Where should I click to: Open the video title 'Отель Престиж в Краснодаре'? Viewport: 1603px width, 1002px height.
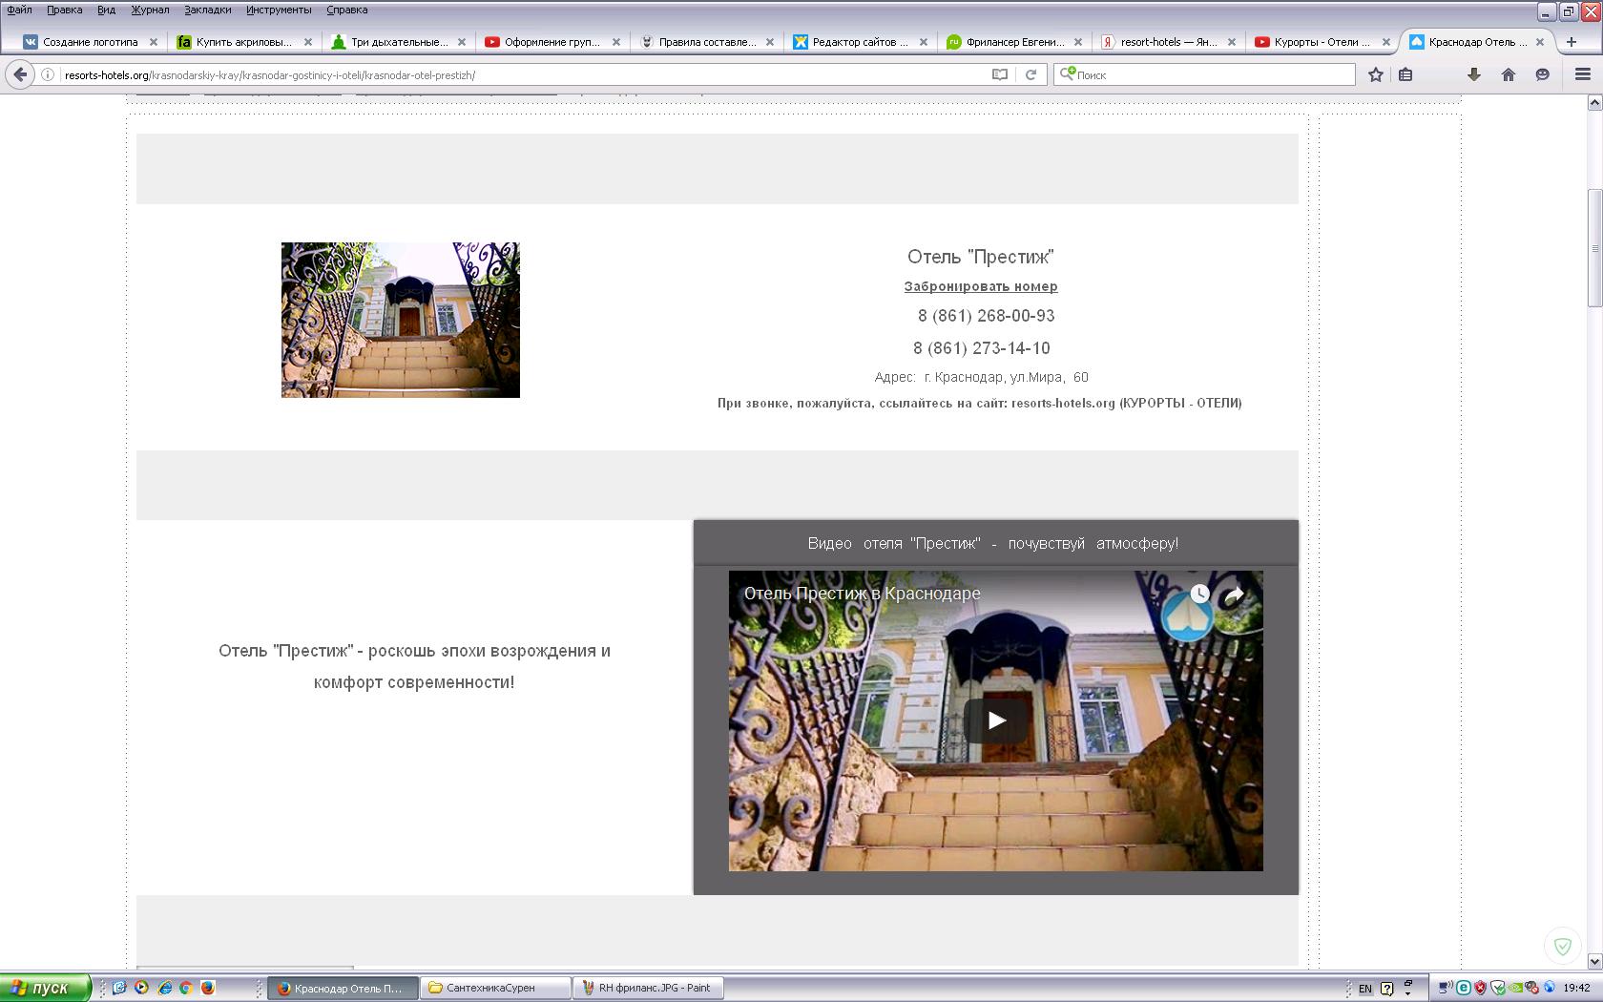[x=863, y=594]
